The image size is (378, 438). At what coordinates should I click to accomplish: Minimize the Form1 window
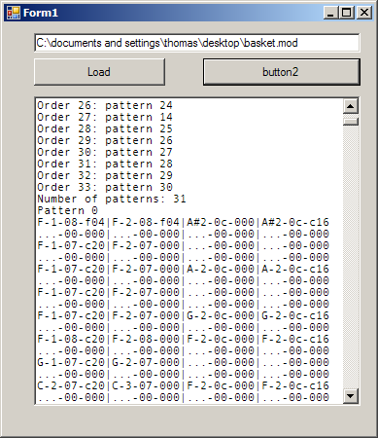330,13
